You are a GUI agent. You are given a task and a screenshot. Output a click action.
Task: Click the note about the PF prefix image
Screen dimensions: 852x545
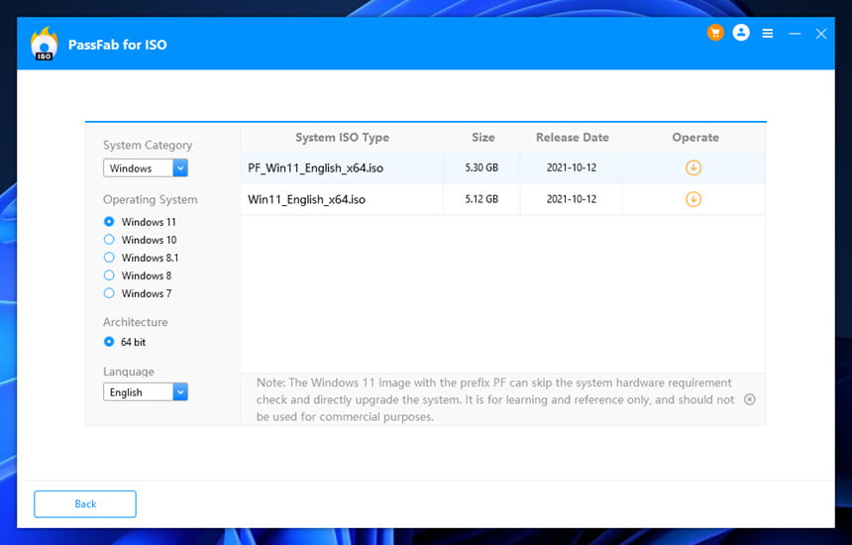click(x=495, y=399)
